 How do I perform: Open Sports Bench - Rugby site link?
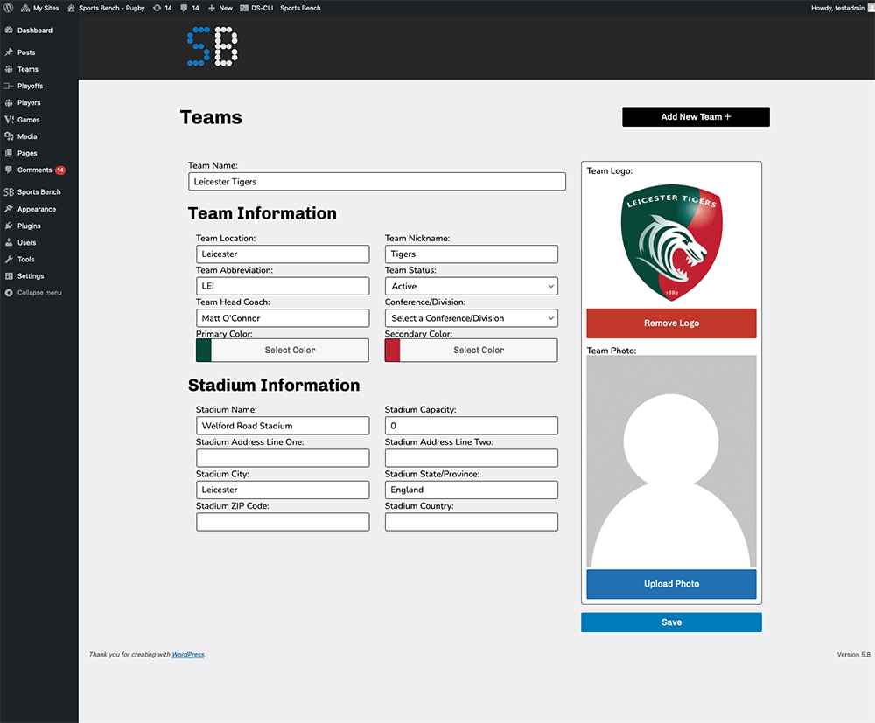tap(106, 8)
